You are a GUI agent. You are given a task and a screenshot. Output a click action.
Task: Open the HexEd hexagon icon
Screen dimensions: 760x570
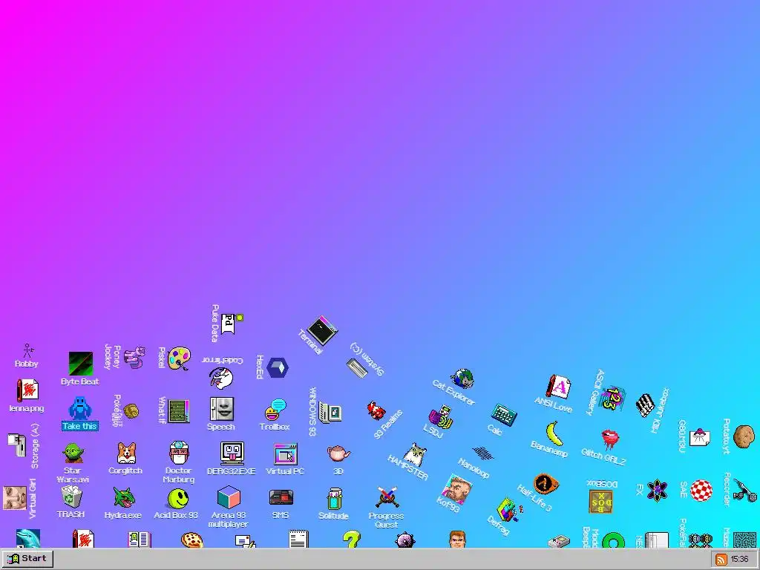pyautogui.click(x=278, y=368)
